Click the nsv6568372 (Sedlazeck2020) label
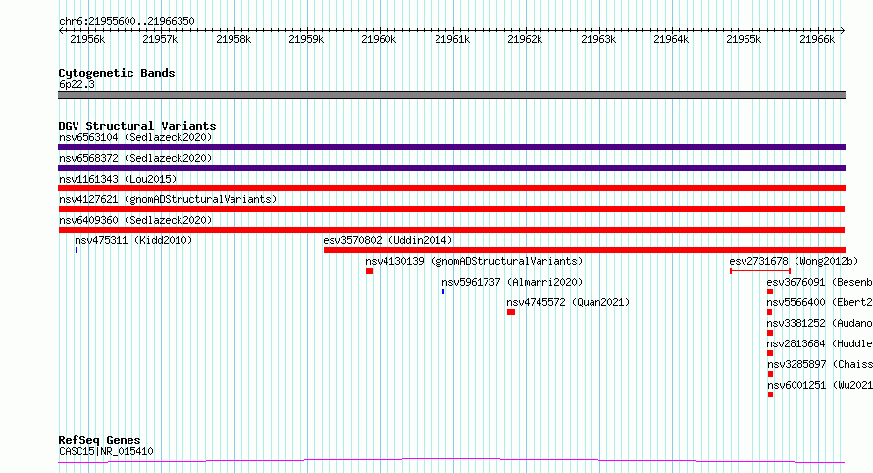This screenshot has width=873, height=473. [135, 158]
